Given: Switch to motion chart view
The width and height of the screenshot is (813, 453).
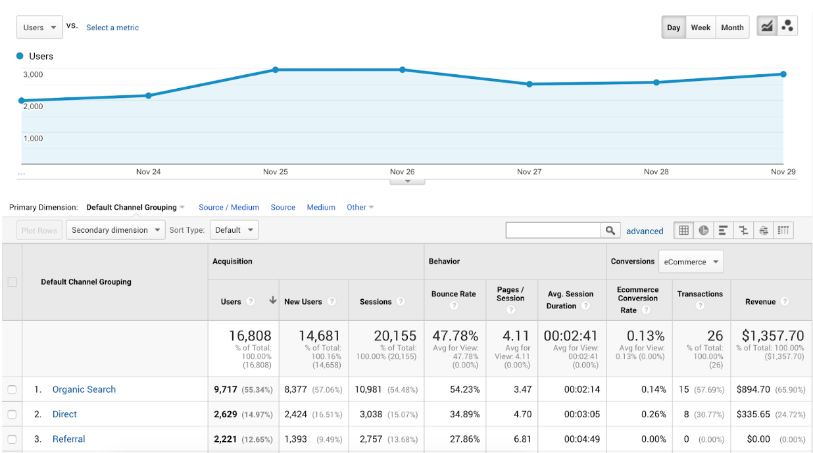Looking at the screenshot, I should pyautogui.click(x=787, y=27).
